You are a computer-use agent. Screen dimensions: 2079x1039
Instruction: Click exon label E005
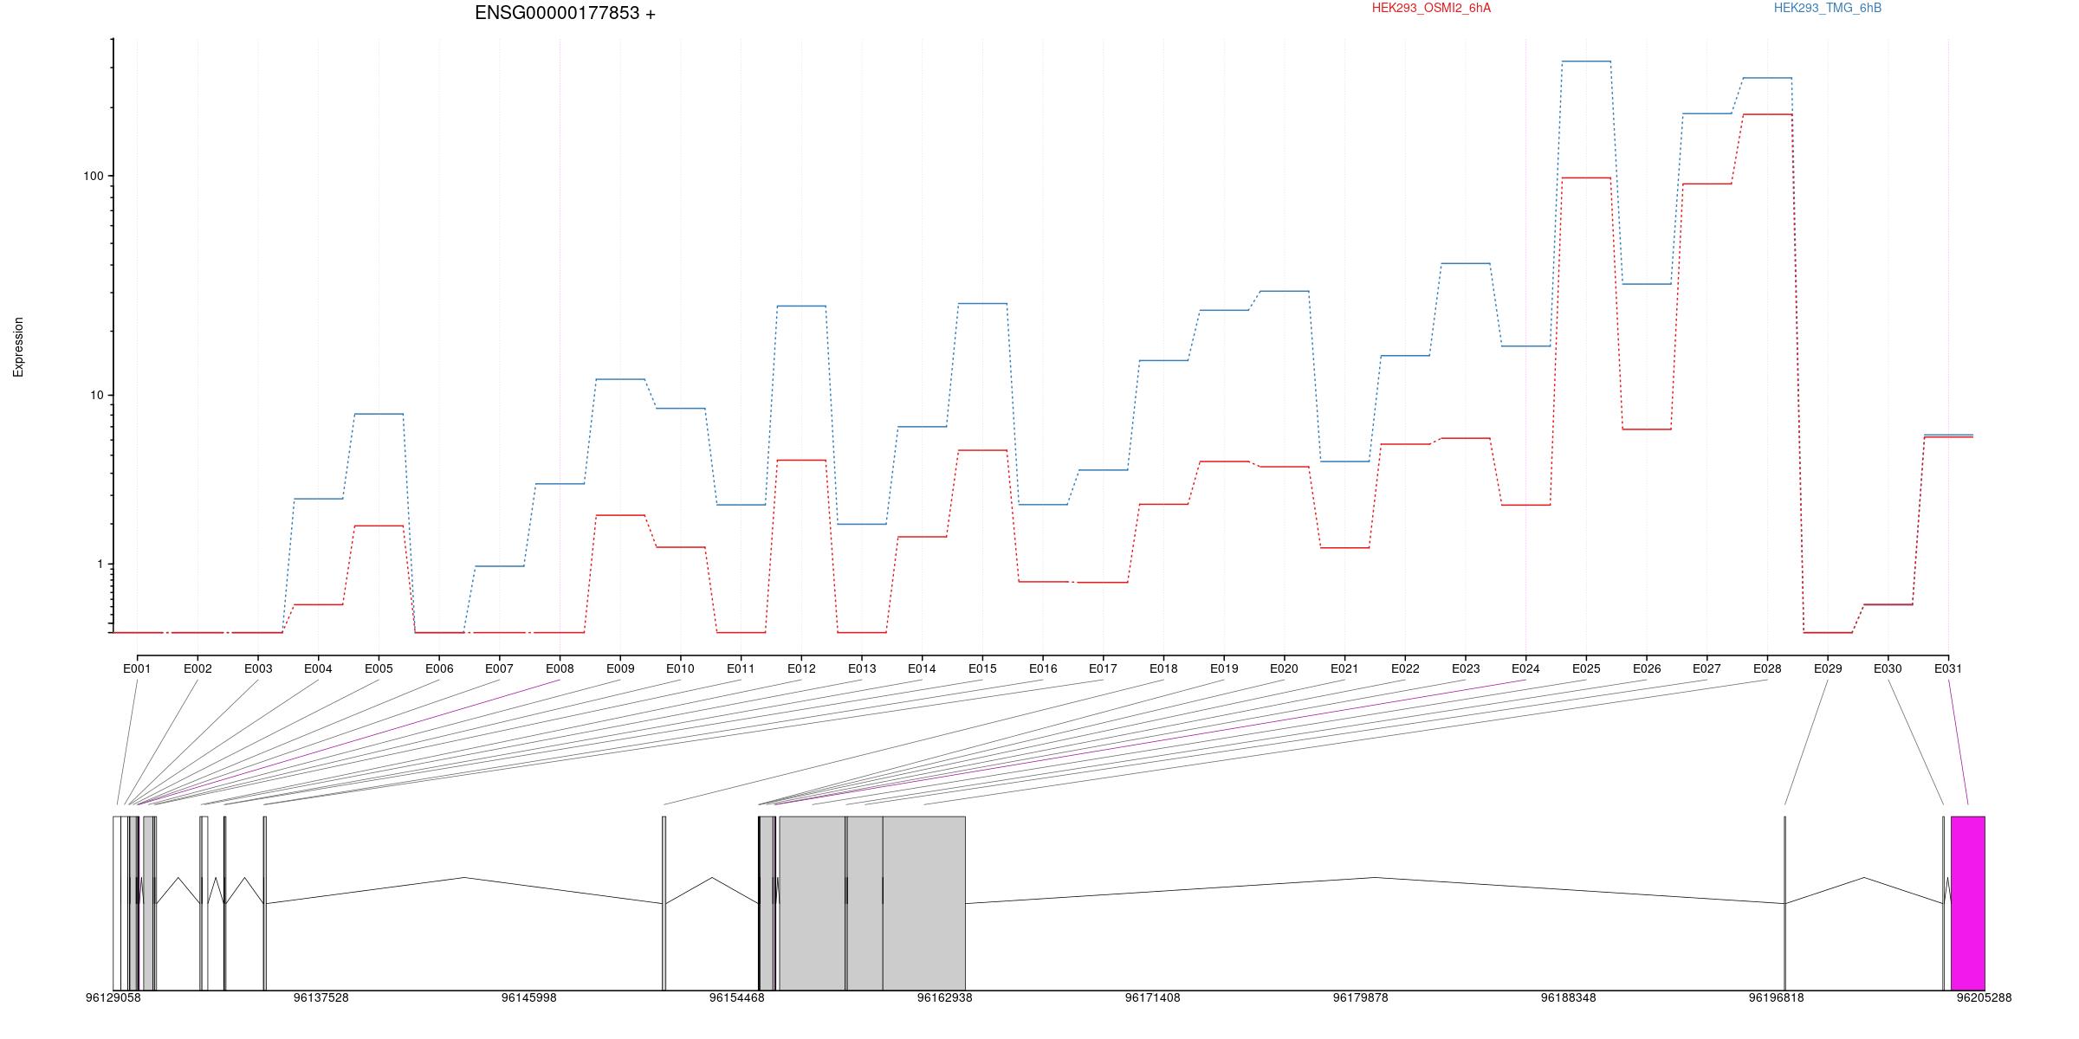click(x=379, y=668)
